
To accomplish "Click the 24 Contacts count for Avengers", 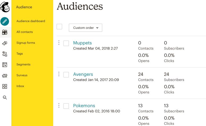I will point(141,74).
